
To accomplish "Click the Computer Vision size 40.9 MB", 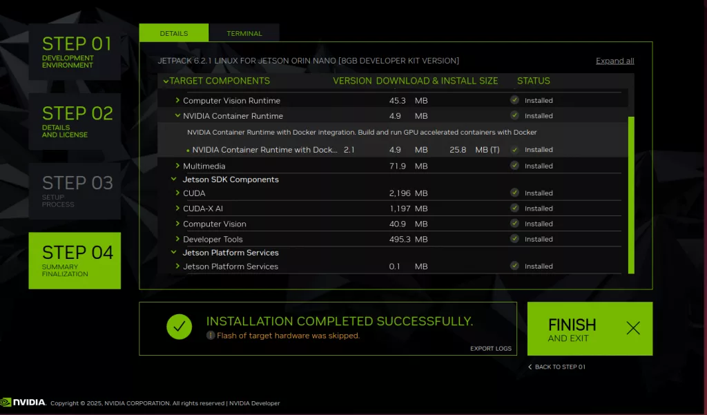I will coord(408,224).
